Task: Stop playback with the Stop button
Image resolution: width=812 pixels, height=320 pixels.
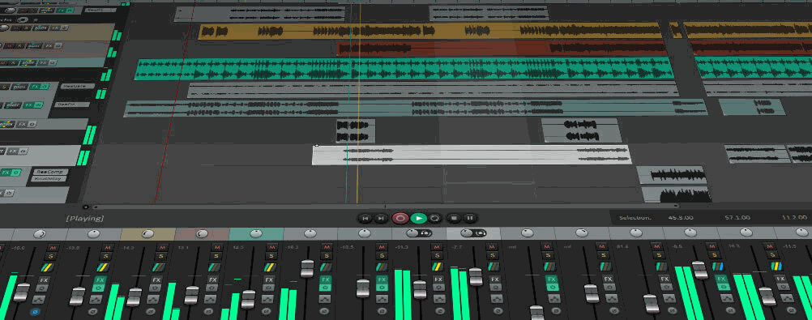Action: point(454,219)
